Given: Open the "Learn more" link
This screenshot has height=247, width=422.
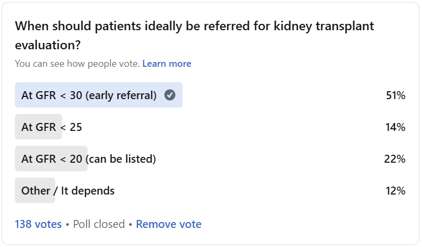Looking at the screenshot, I should click(x=167, y=64).
